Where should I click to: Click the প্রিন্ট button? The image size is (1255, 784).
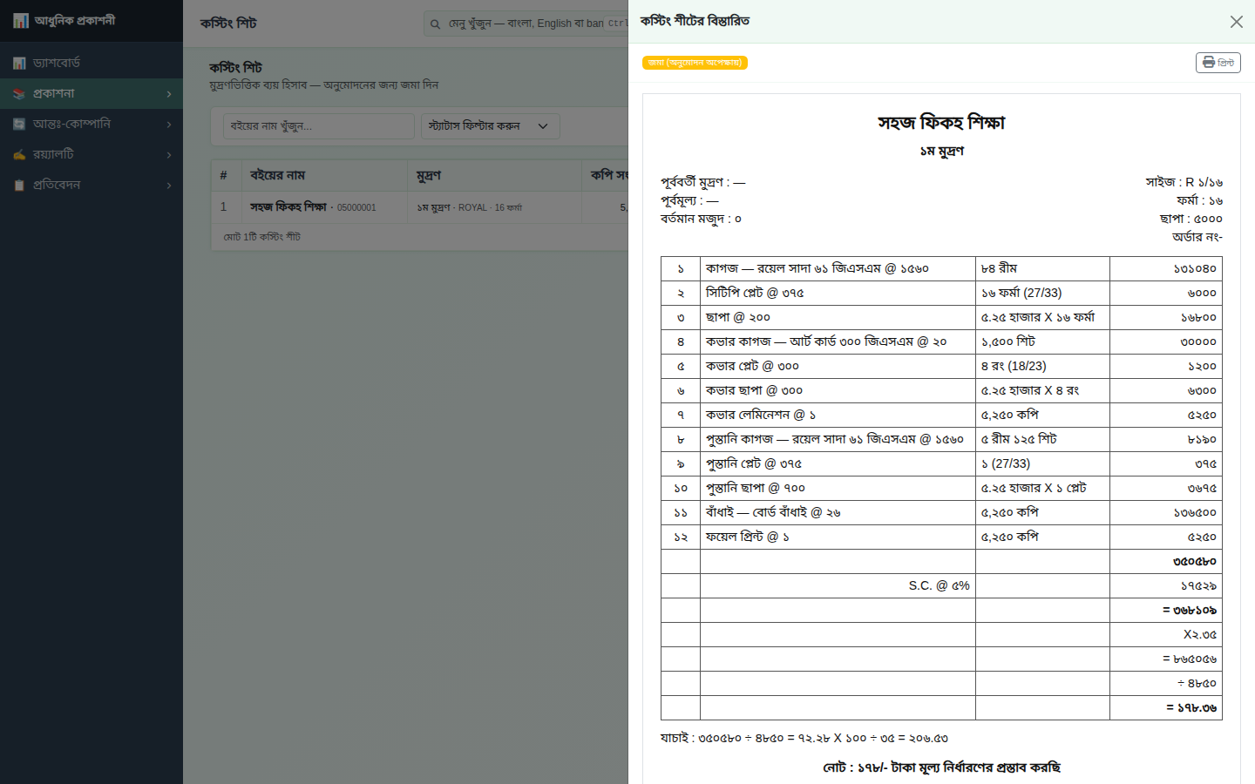point(1218,63)
